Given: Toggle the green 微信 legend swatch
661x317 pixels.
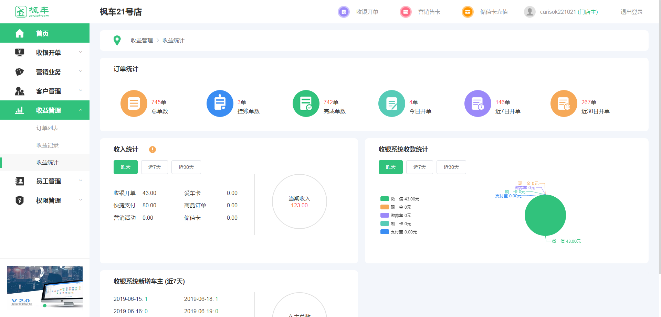Looking at the screenshot, I should pos(385,199).
